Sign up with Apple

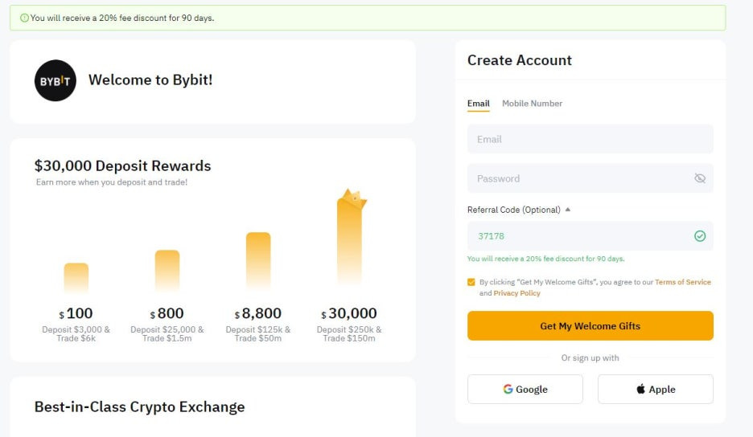[x=656, y=389]
